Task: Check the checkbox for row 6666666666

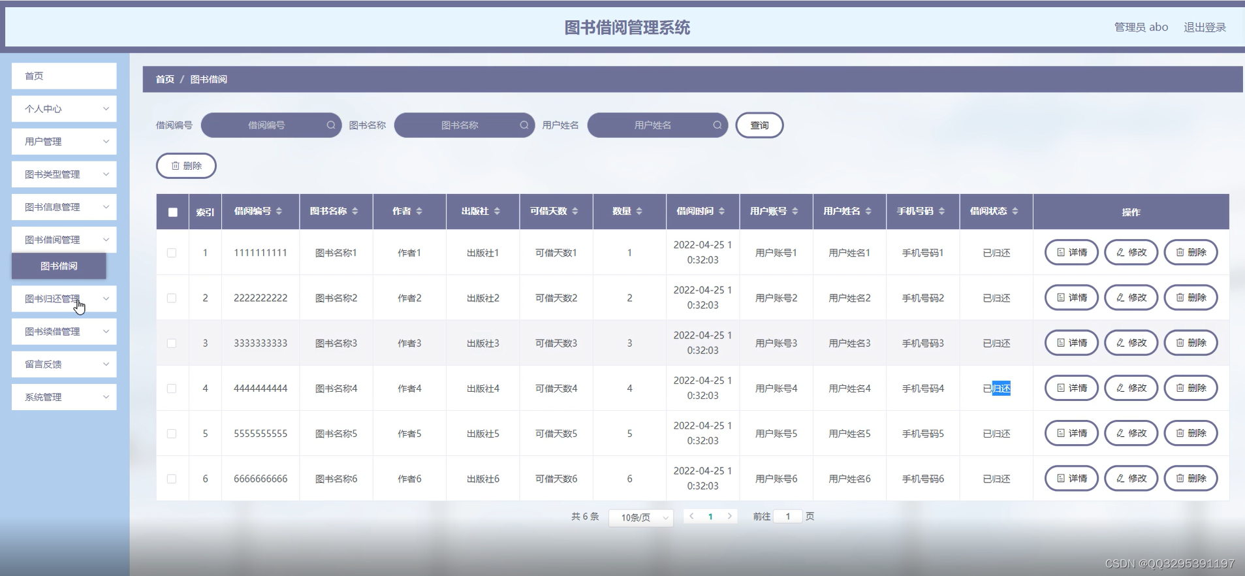Action: pos(172,479)
